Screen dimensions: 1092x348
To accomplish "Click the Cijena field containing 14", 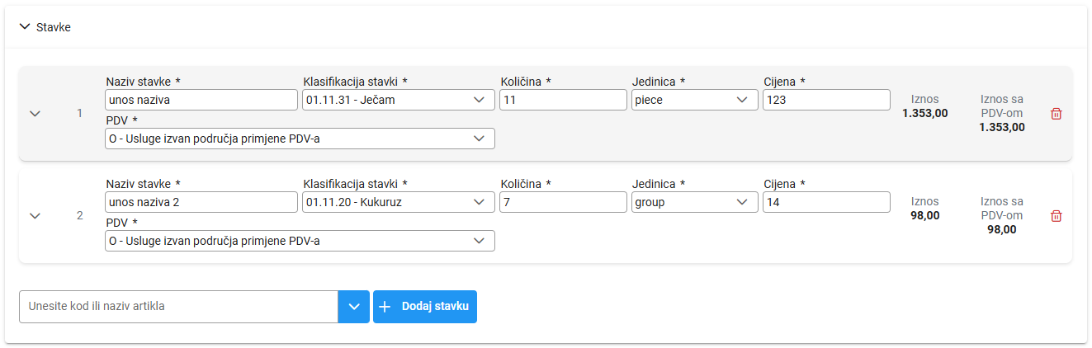I will pyautogui.click(x=826, y=202).
